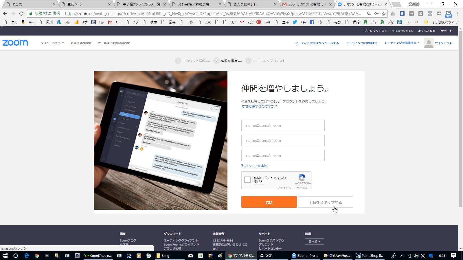This screenshot has width=463, height=260.
Task: Focus the first name@domain.com email field
Action: (283, 125)
